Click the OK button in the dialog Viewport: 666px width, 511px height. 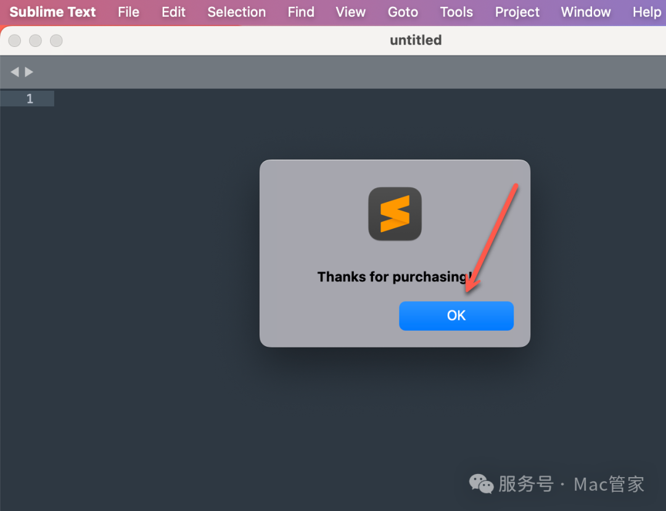click(456, 315)
